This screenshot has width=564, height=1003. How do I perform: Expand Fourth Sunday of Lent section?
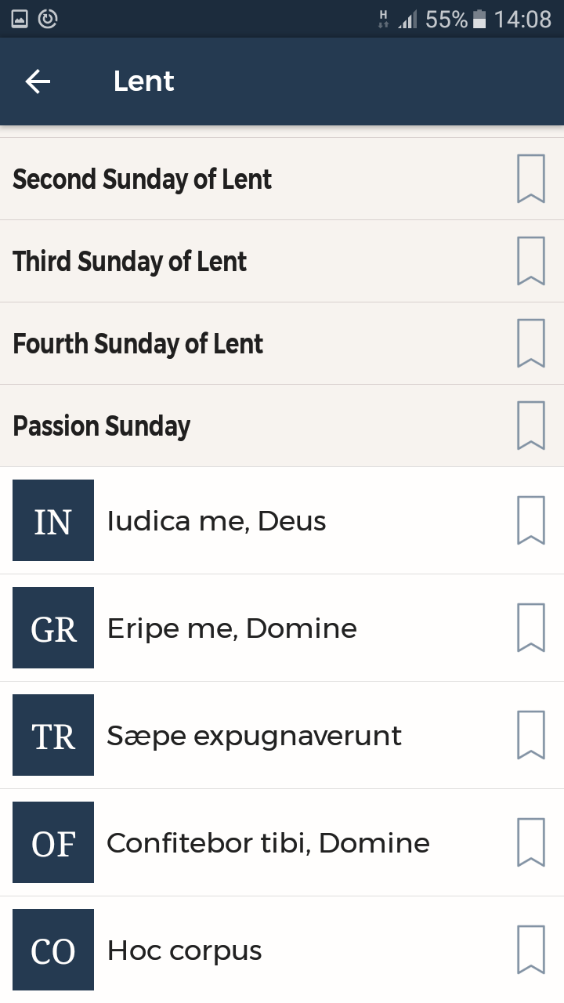[x=138, y=344]
